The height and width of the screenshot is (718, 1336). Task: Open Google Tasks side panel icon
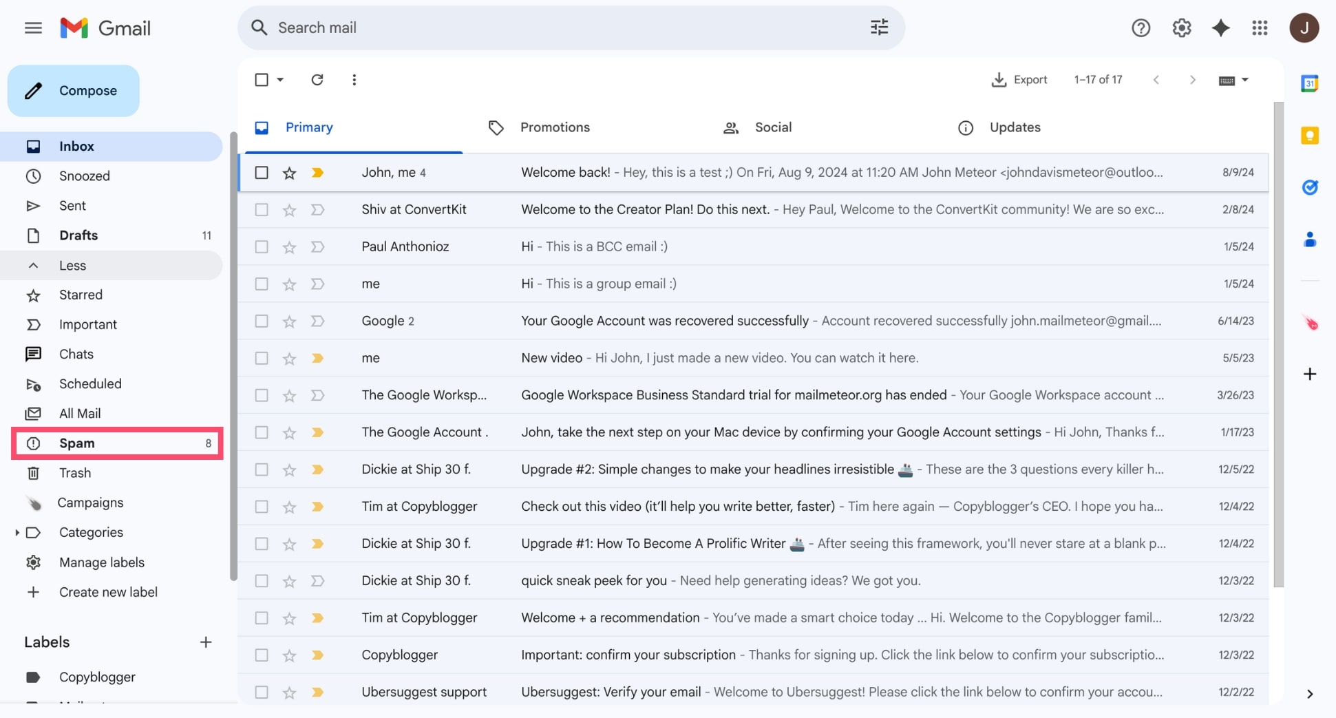point(1309,187)
